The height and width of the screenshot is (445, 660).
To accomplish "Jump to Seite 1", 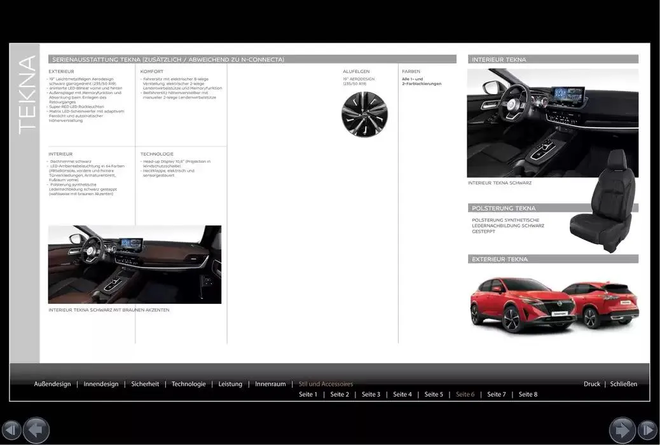I will pyautogui.click(x=308, y=395).
